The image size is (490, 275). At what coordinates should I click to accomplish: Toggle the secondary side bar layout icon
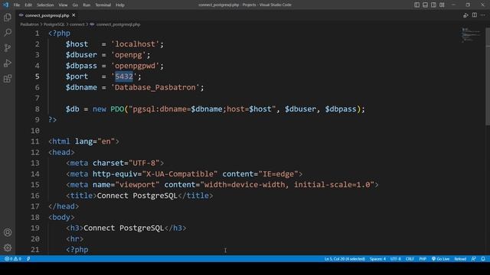pos(433,5)
